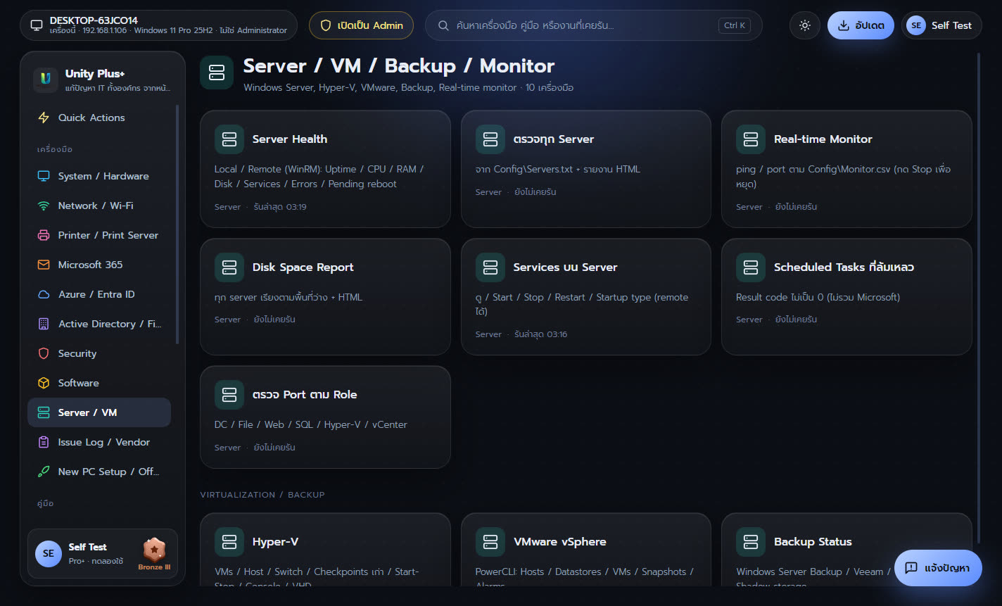Click the Ctrl K shortcut badge
The image size is (1002, 606).
[735, 25]
